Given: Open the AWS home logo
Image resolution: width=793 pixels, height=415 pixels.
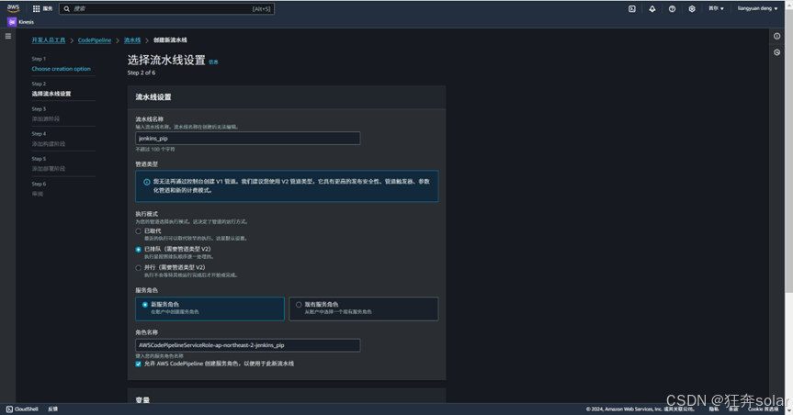Looking at the screenshot, I should (x=13, y=8).
